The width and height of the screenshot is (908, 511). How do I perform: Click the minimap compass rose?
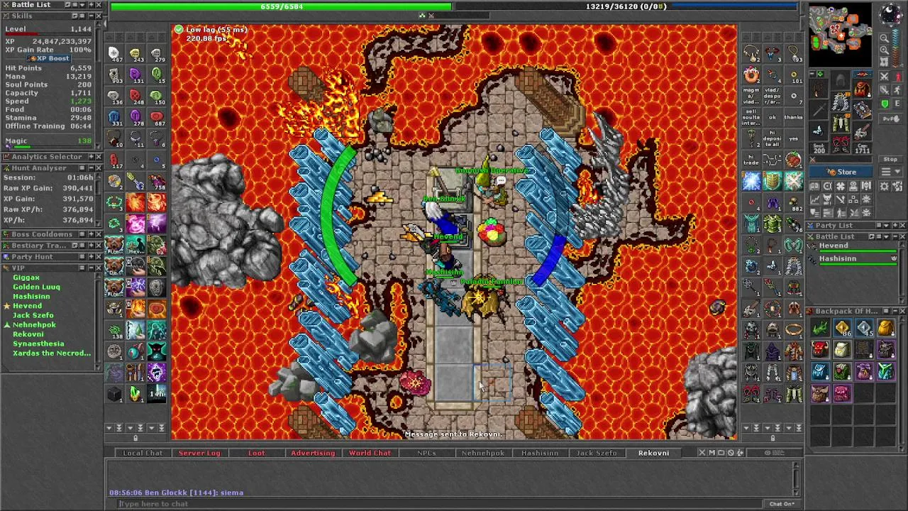(891, 15)
